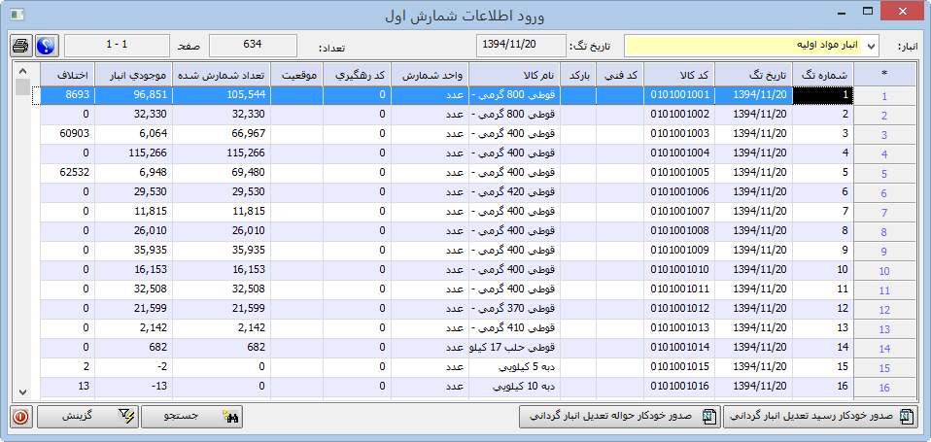Click صدور خودکار رسید تعدیل انبار گردانی button
This screenshot has height=442, width=931.
pos(821,417)
